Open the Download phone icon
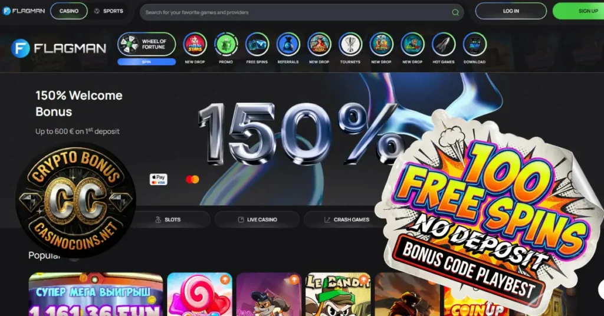 tap(475, 44)
